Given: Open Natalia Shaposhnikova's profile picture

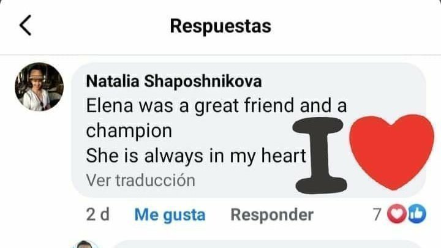Looking at the screenshot, I should 39,86.
